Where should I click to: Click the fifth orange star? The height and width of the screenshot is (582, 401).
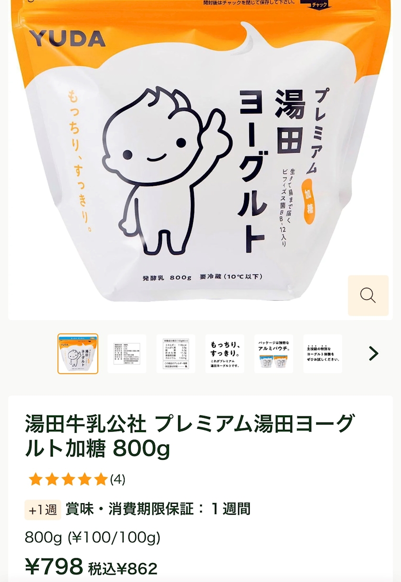[x=100, y=479]
